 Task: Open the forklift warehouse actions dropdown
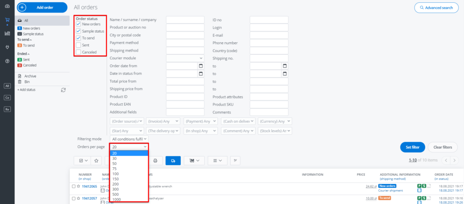pos(194,160)
